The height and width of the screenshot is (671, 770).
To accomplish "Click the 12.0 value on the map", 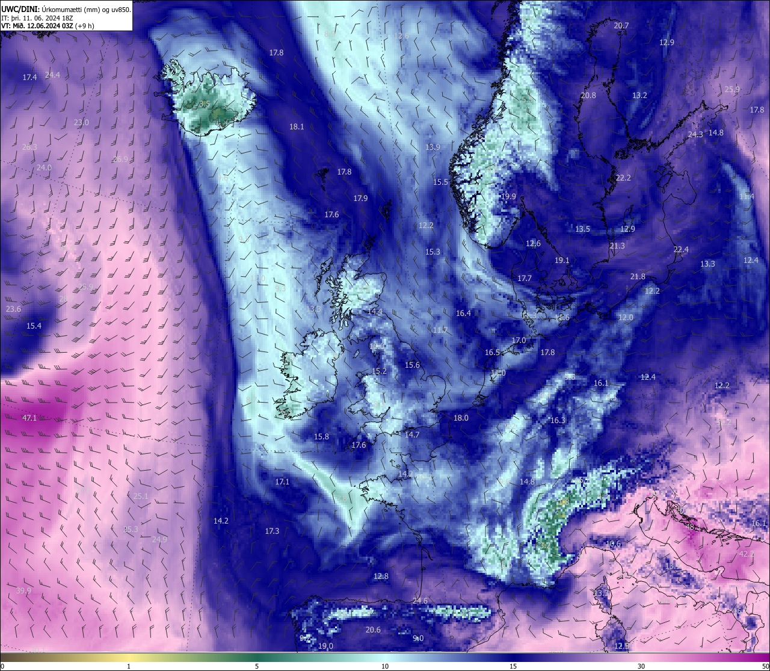I will pos(626,317).
